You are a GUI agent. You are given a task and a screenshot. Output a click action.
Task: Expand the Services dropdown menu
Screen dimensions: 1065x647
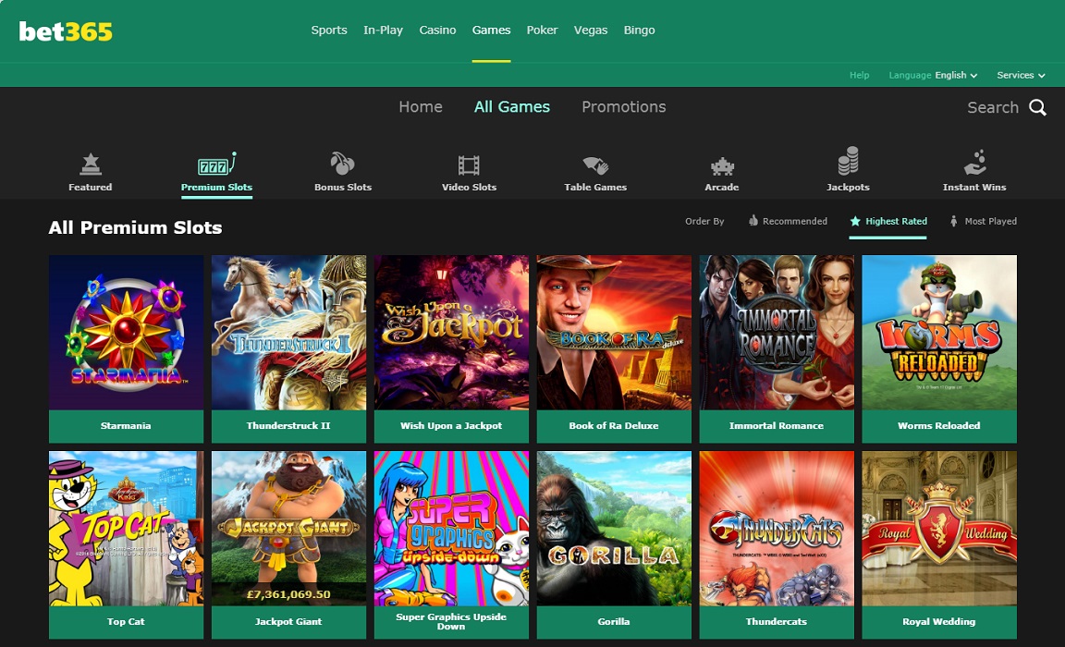(1021, 76)
